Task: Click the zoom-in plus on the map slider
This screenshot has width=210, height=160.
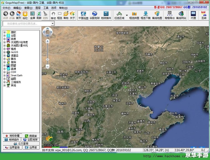Action: (48, 41)
